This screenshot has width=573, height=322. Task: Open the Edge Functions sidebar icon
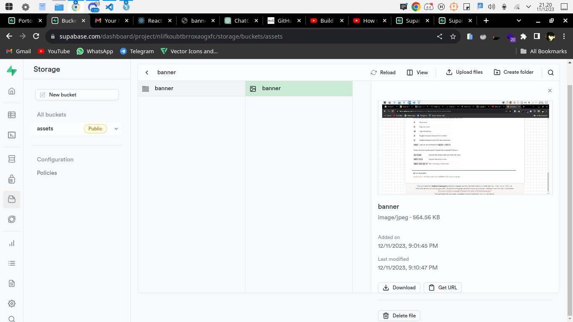[x=12, y=219]
